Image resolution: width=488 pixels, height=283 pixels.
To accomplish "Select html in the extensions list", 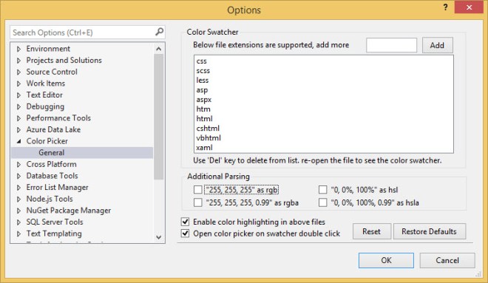I will coord(205,119).
